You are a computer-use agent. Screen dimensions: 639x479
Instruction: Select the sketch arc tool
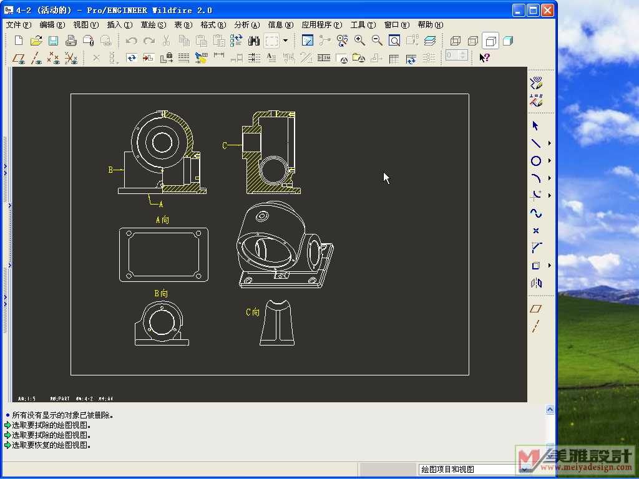click(536, 178)
